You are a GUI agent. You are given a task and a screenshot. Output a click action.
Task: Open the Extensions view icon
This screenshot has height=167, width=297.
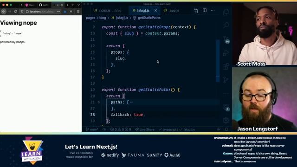pyautogui.click(x=226, y=66)
